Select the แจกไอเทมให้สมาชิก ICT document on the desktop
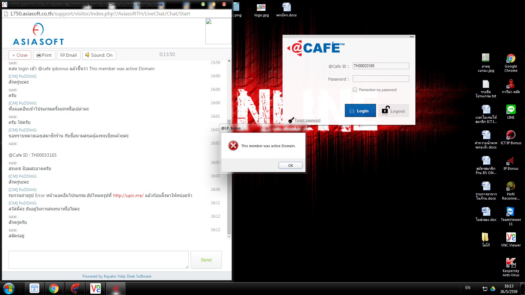This screenshot has height=295, width=525. tap(486, 114)
